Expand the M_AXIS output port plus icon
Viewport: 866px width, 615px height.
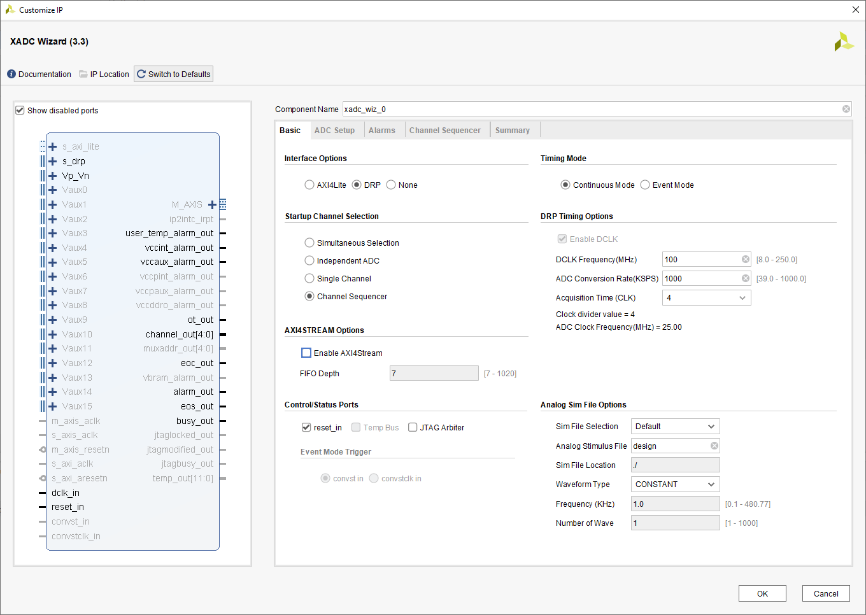coord(212,204)
